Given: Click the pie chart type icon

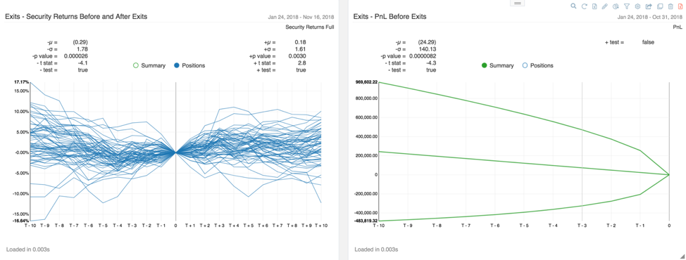Looking at the screenshot, I should pyautogui.click(x=616, y=6).
